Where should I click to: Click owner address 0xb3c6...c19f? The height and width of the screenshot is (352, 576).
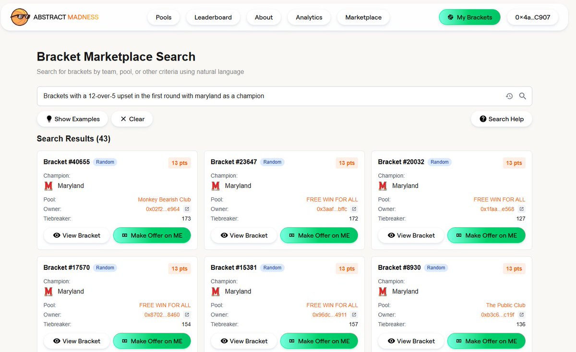pyautogui.click(x=498, y=315)
